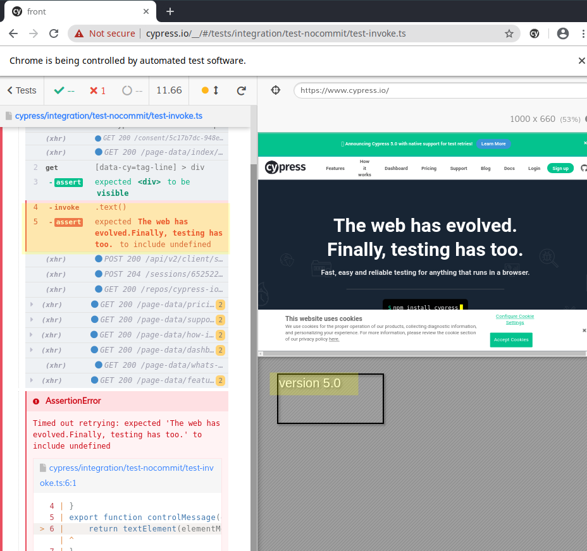Image resolution: width=587 pixels, height=551 pixels.
Task: Click the browser forward arrow
Action: (x=34, y=33)
